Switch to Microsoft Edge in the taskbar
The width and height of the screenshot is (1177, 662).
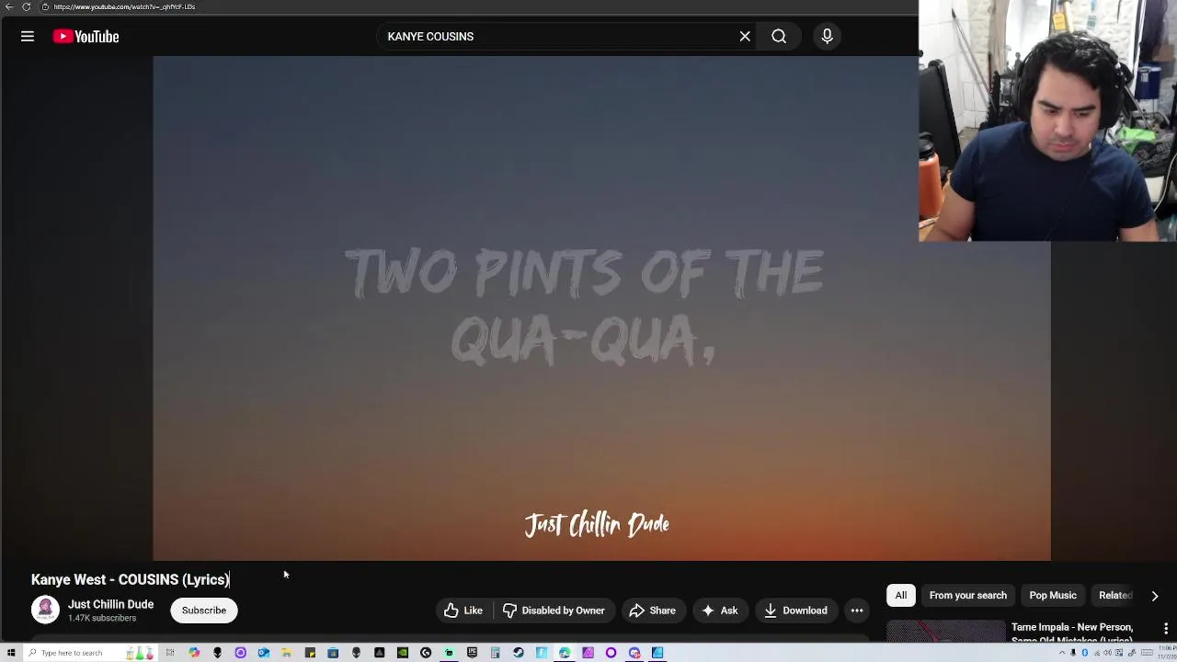[565, 653]
